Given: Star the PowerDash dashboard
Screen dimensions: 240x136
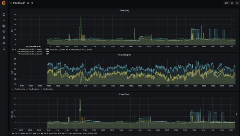Looking at the screenshot, I should click(28, 3).
